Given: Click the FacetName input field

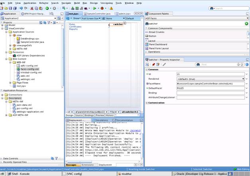Looking at the screenshot, I should pos(211,84).
